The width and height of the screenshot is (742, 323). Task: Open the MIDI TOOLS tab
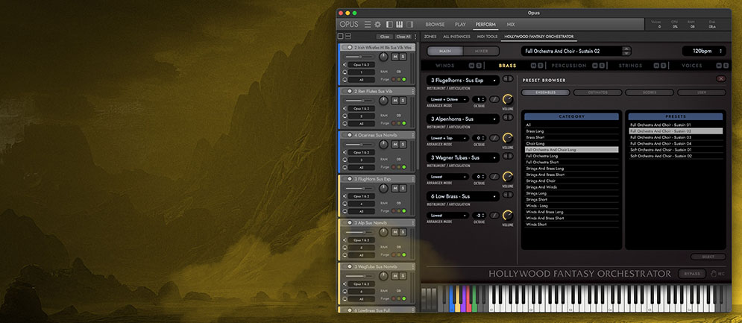click(x=488, y=37)
